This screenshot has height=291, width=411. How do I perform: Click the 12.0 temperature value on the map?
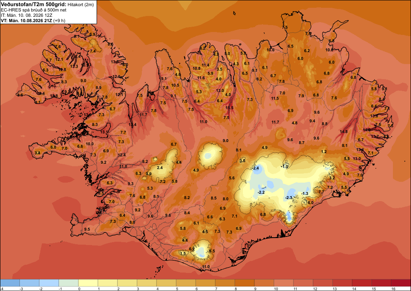tap(116, 77)
